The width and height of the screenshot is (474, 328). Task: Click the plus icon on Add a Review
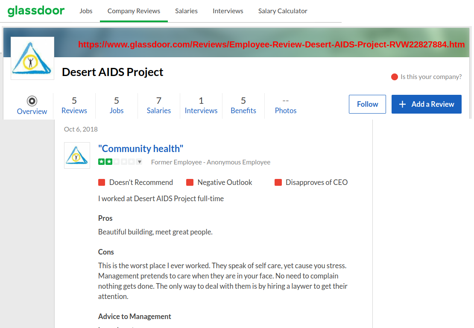coord(402,104)
